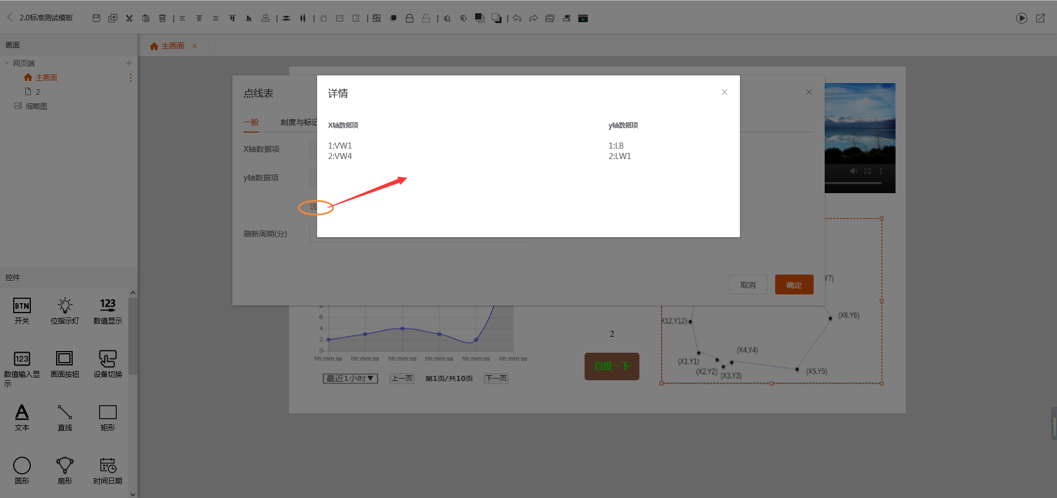Click the export share icon at top right
This screenshot has width=1057, height=498.
(x=1040, y=18)
